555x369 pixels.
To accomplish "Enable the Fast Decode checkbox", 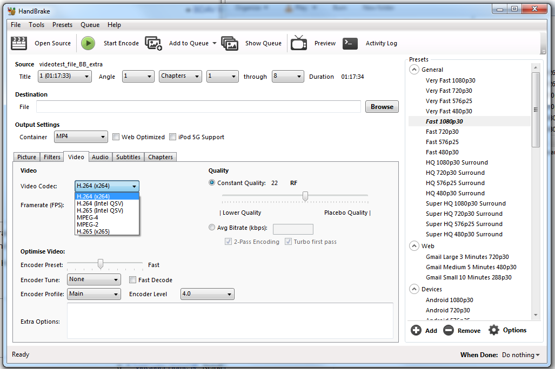I will 133,279.
